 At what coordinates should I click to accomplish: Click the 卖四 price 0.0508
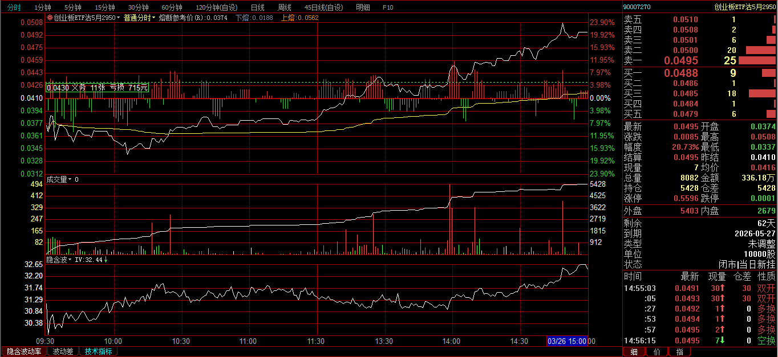[685, 30]
